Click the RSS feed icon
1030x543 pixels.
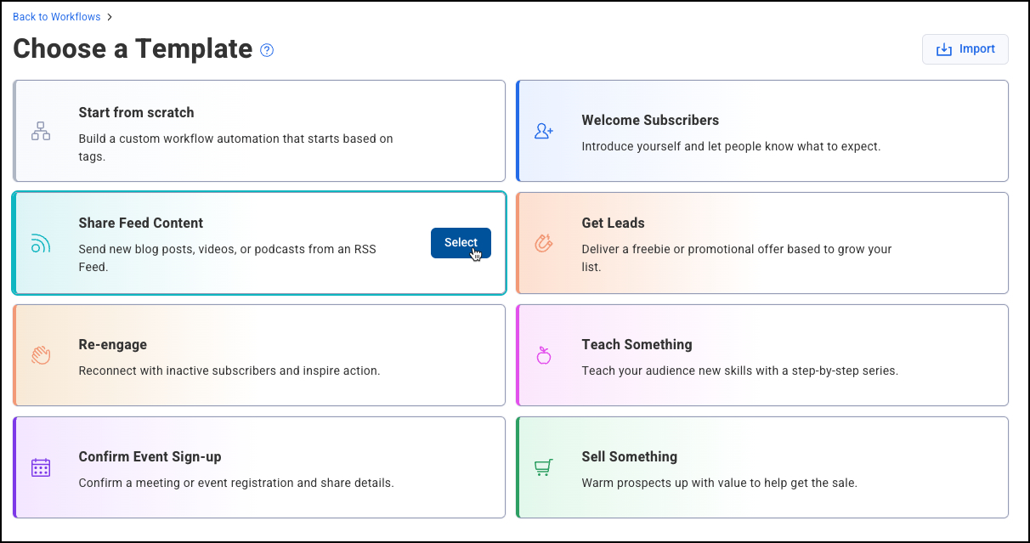tap(41, 243)
